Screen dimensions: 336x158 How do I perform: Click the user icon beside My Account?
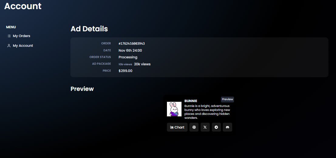[9, 46]
